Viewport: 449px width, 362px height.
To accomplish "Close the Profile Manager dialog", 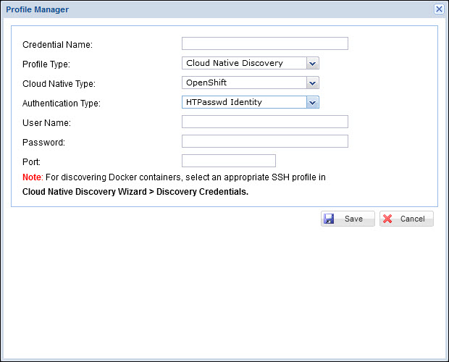I will 439,9.
